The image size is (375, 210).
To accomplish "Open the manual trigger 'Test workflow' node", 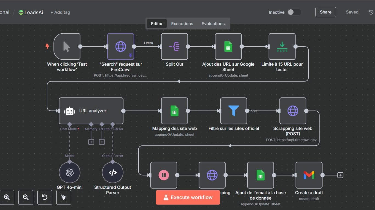I will coord(67,46).
